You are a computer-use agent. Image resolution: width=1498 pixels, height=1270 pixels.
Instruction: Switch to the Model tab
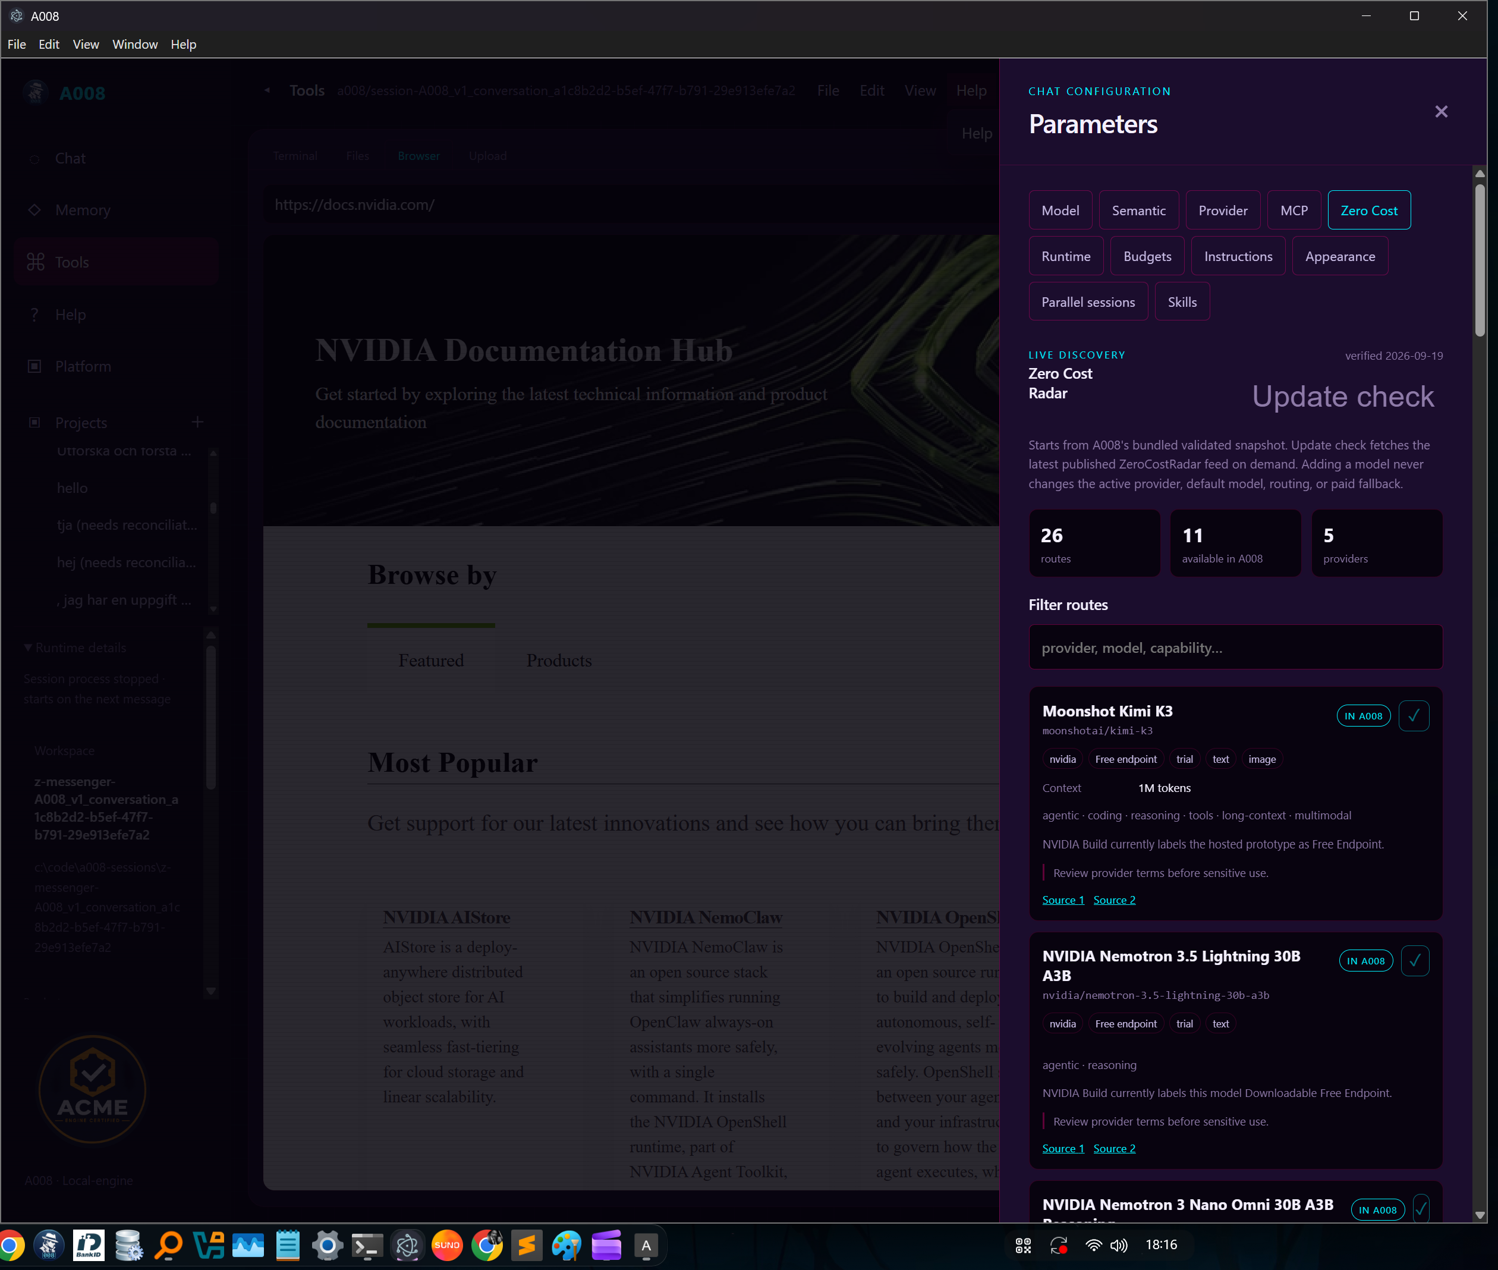(x=1060, y=210)
